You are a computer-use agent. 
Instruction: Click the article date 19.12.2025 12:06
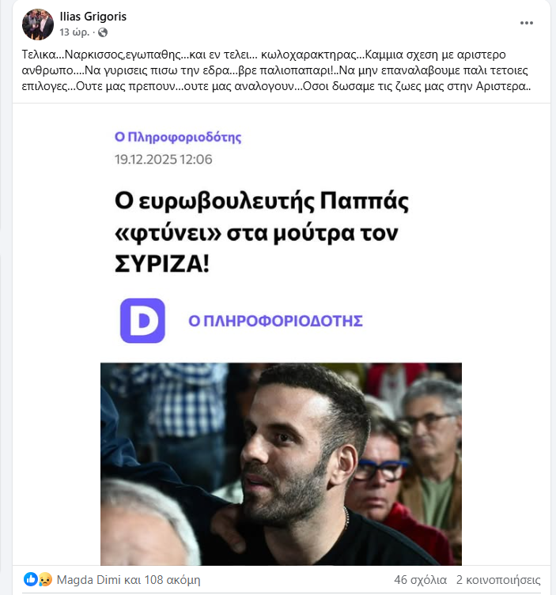163,160
